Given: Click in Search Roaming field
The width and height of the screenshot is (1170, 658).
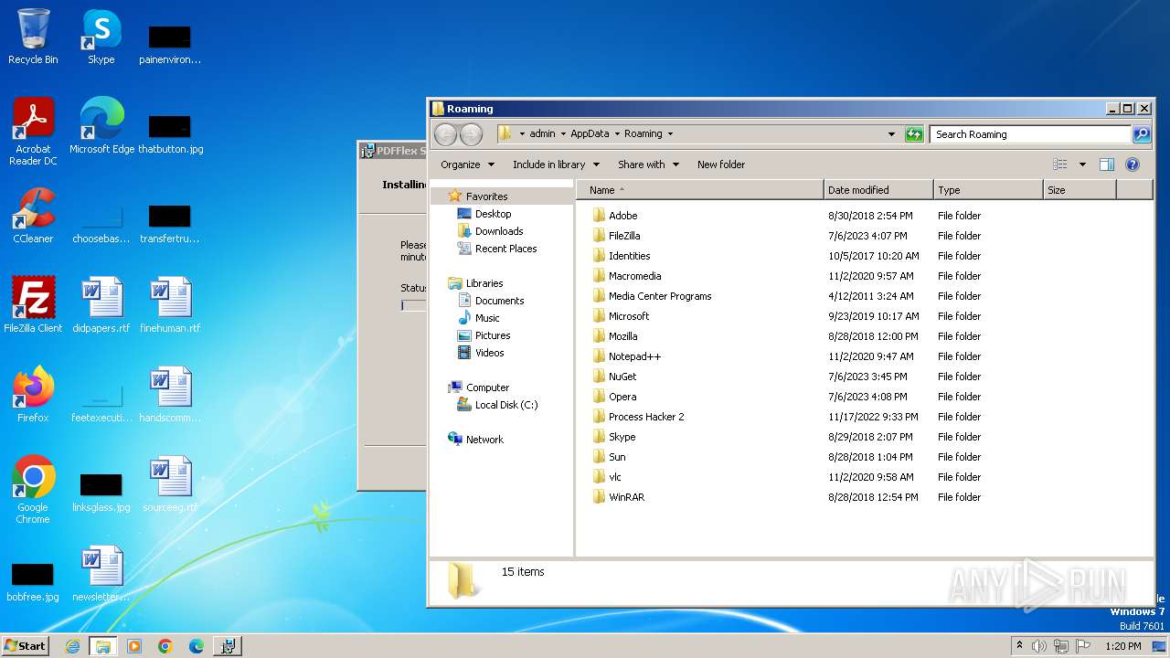Looking at the screenshot, I should coord(1030,134).
